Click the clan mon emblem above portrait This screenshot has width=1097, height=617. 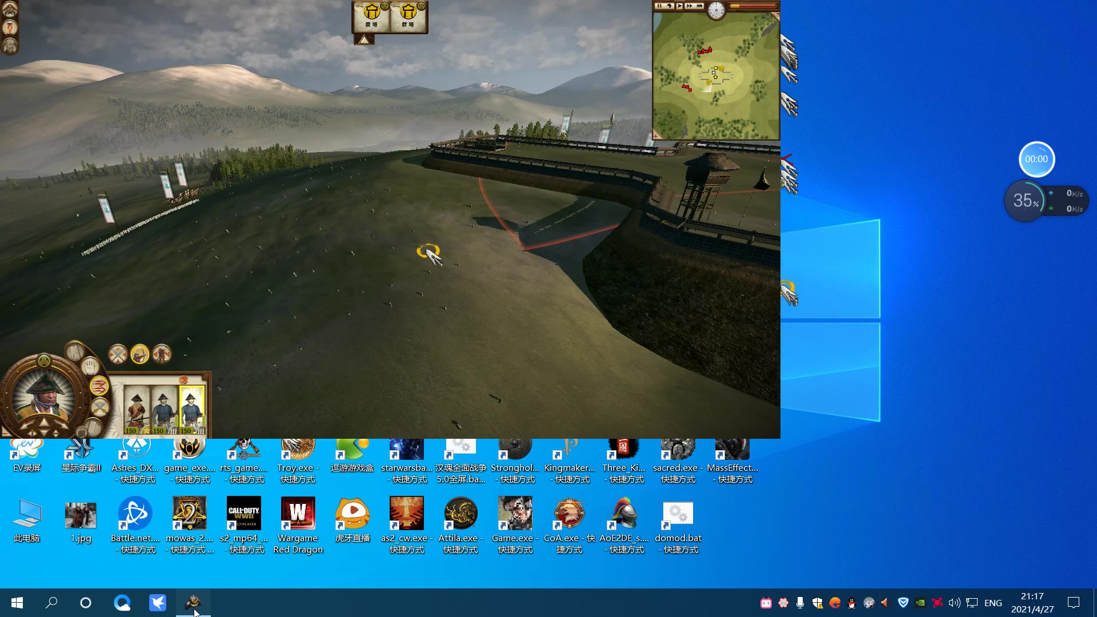coord(44,360)
